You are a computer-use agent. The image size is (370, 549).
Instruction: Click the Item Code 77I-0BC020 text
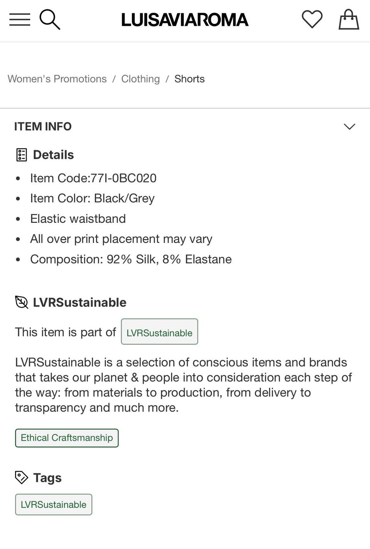[x=93, y=178]
